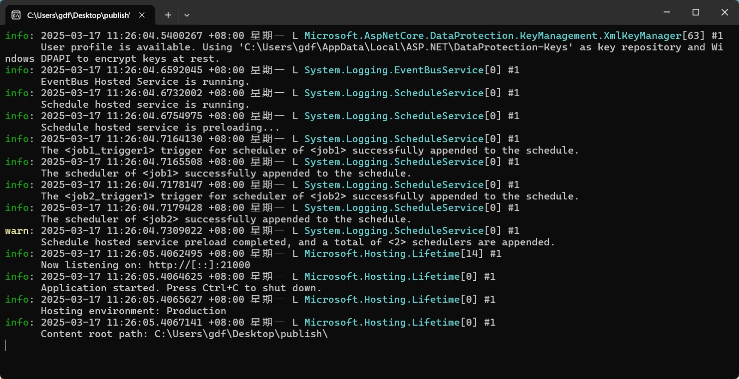Click the 'Schedule hosted service is preloading...' line

coord(160,127)
